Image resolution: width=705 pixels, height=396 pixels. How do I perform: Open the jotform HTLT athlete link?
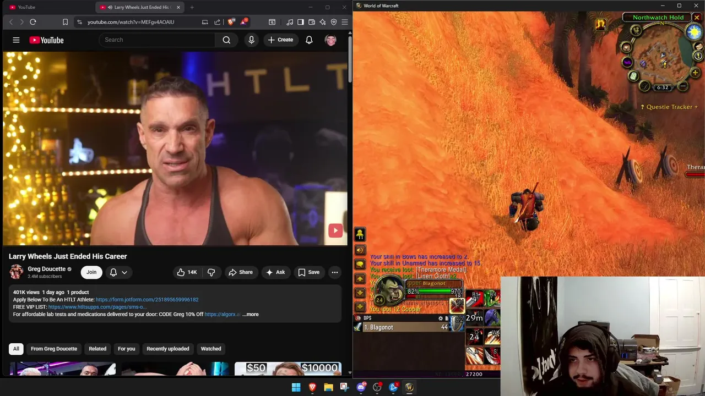(x=147, y=300)
